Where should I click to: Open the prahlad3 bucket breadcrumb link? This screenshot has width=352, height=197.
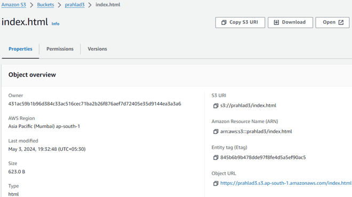[75, 5]
